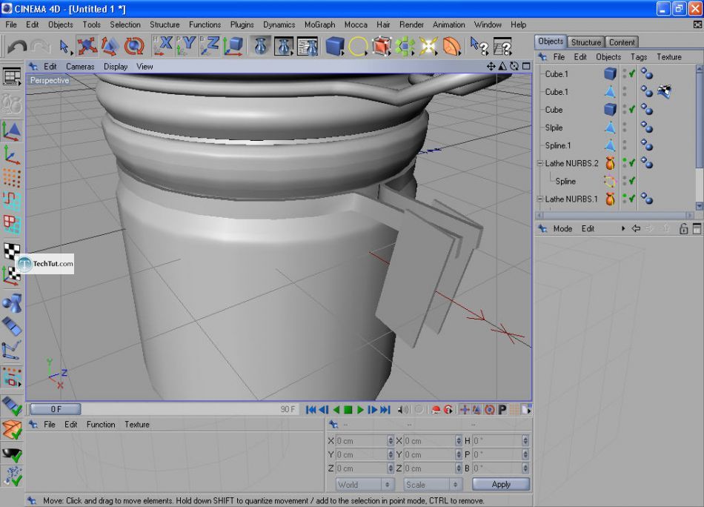Click the timeline 0 F frame slider
Image resolution: width=704 pixels, height=507 pixels.
[56, 409]
